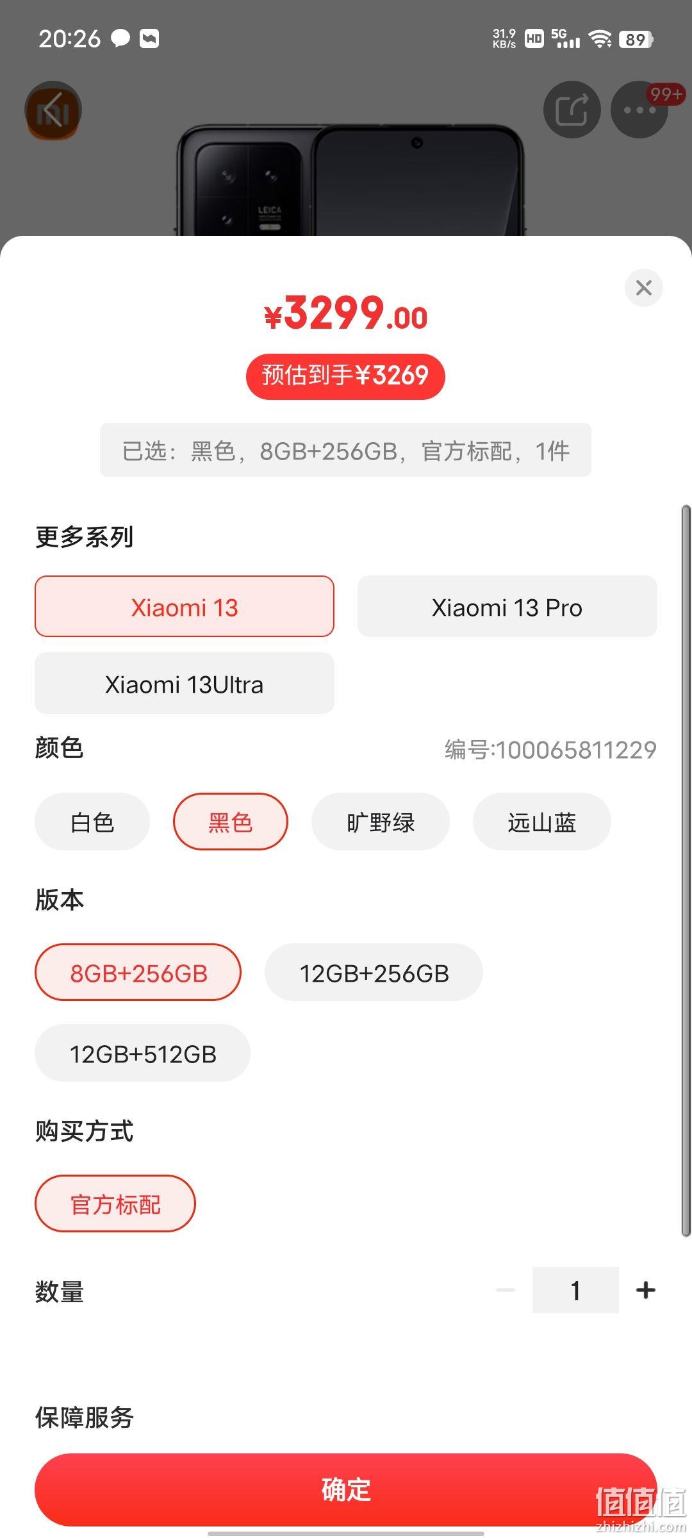Increase quantity with plus icon

click(x=646, y=1290)
